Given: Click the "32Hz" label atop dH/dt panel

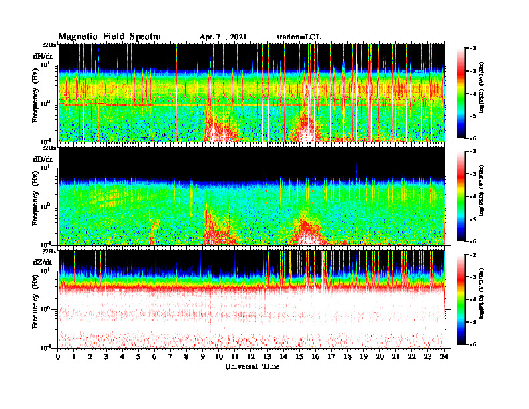Looking at the screenshot, I should click(49, 45).
